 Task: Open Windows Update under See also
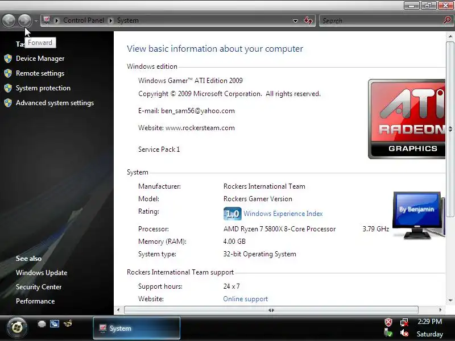[42, 273]
